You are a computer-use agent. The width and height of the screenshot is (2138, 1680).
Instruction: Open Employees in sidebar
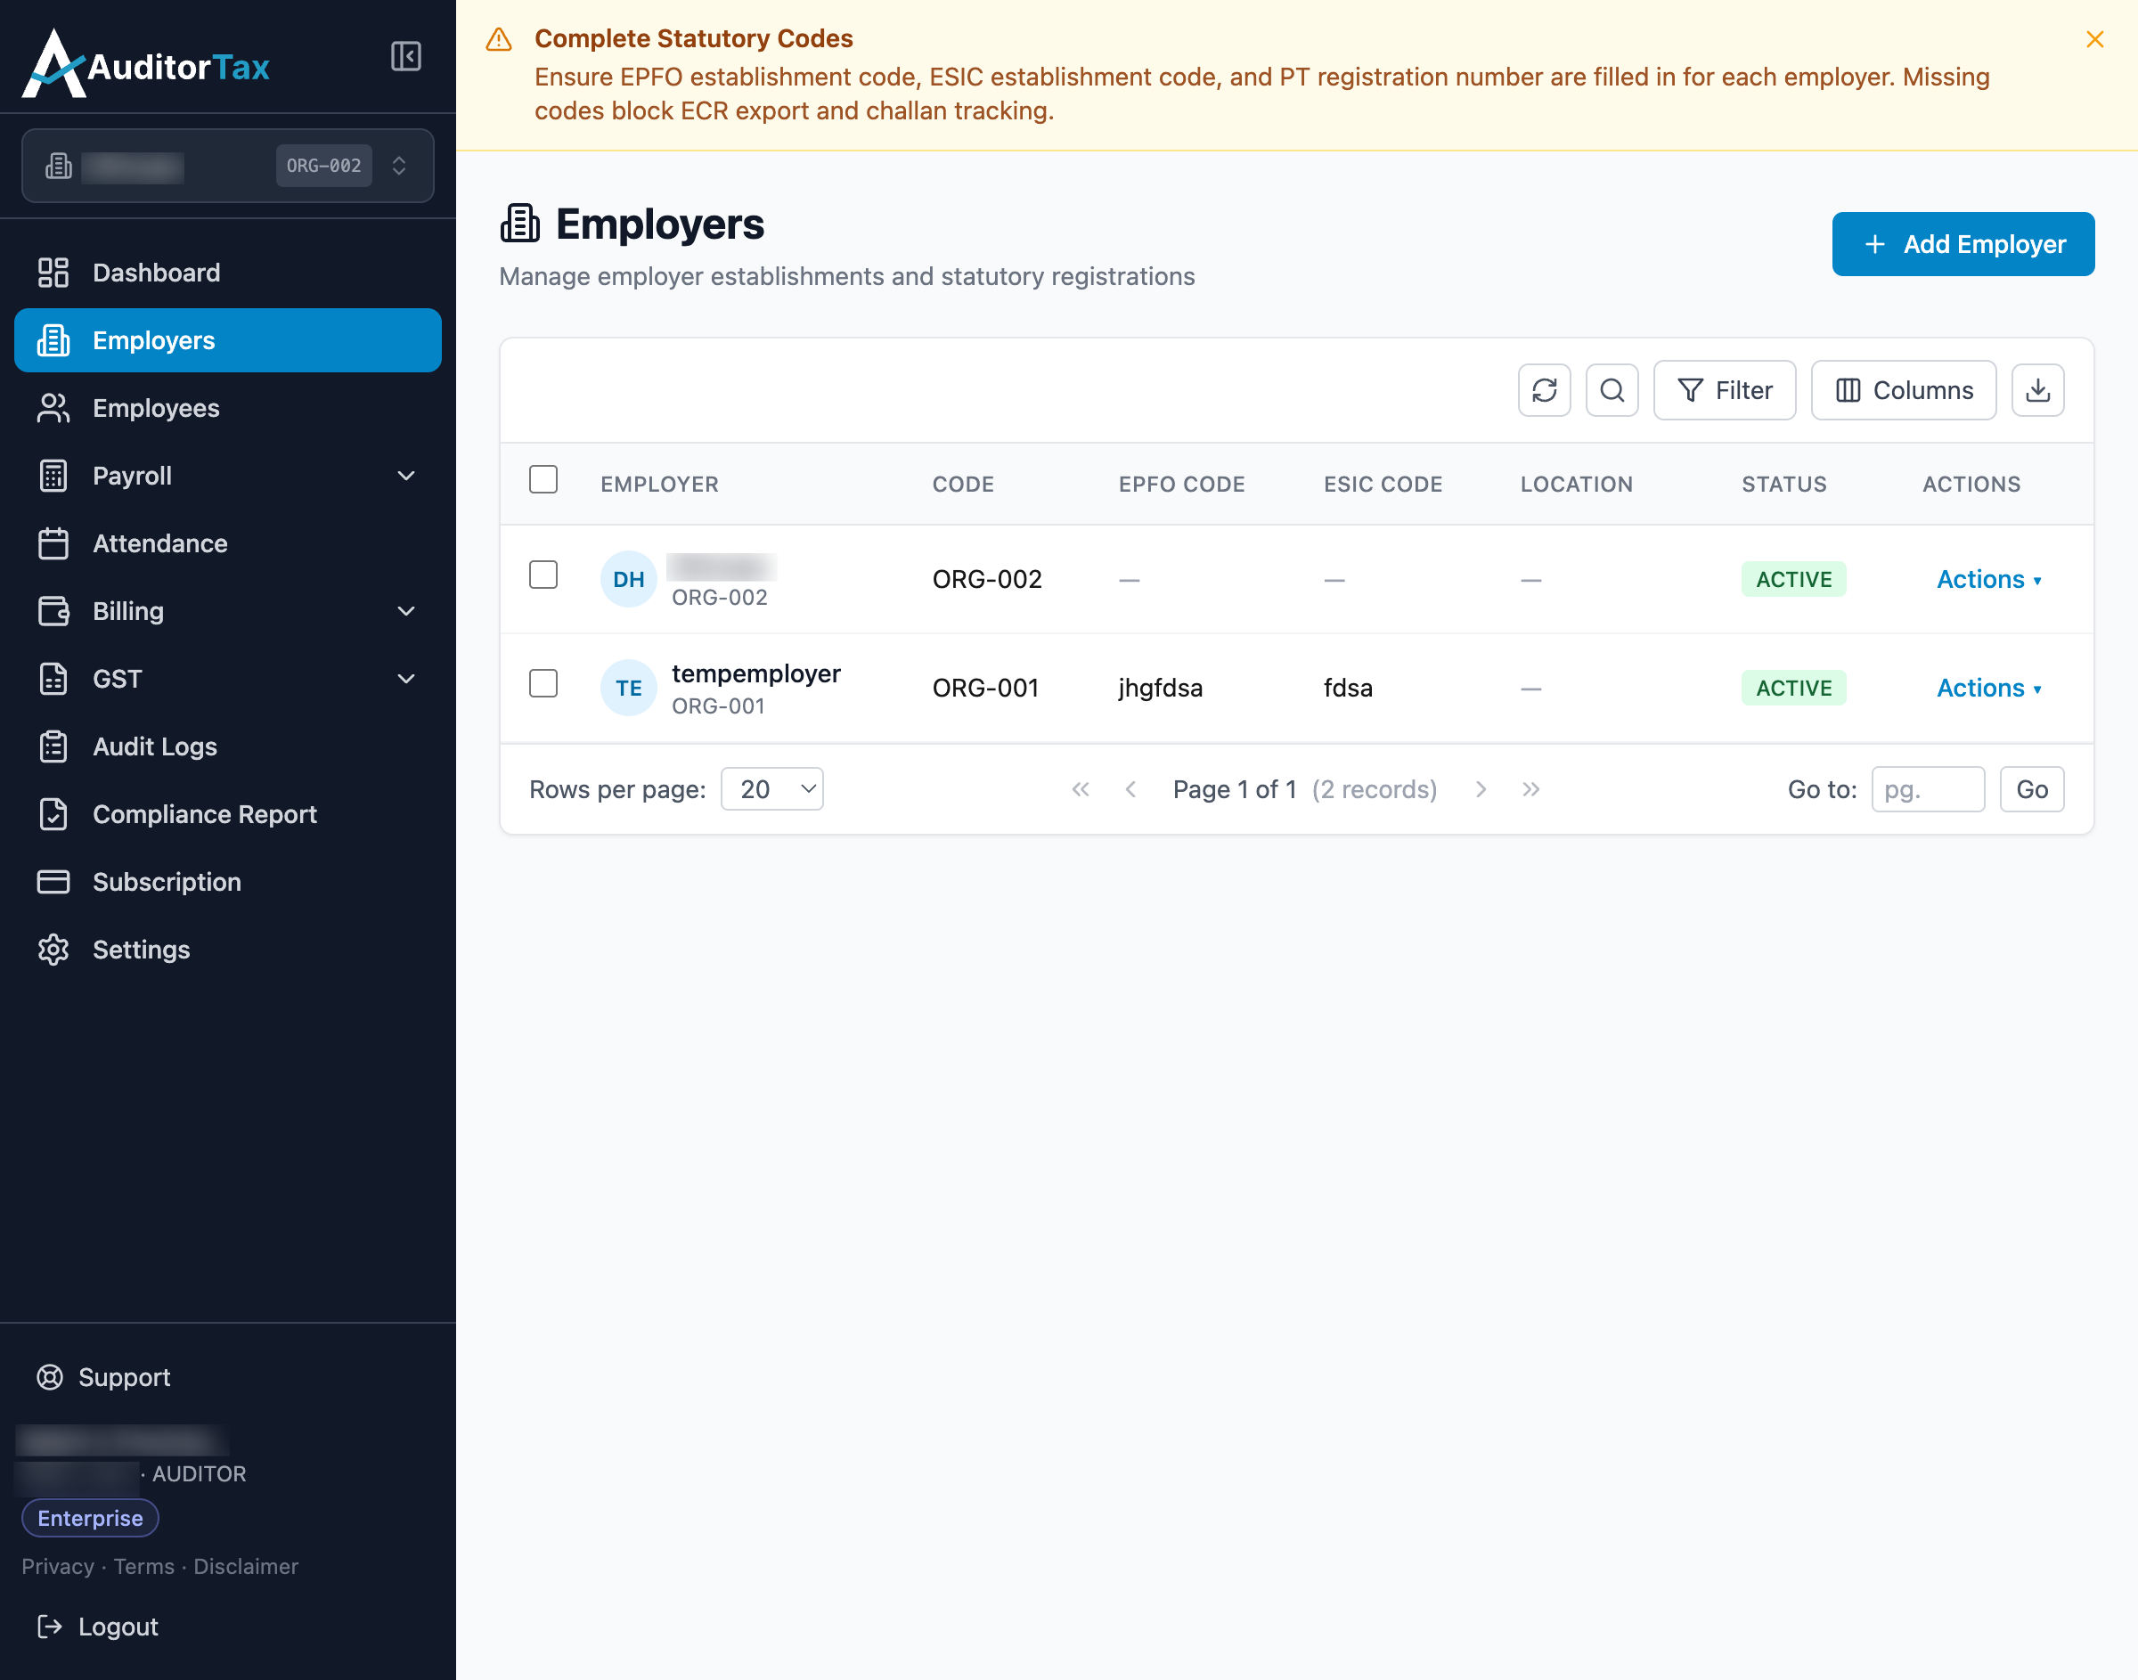coord(227,408)
